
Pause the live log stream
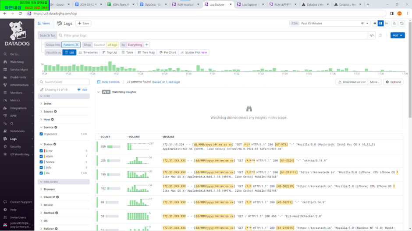tap(380, 23)
